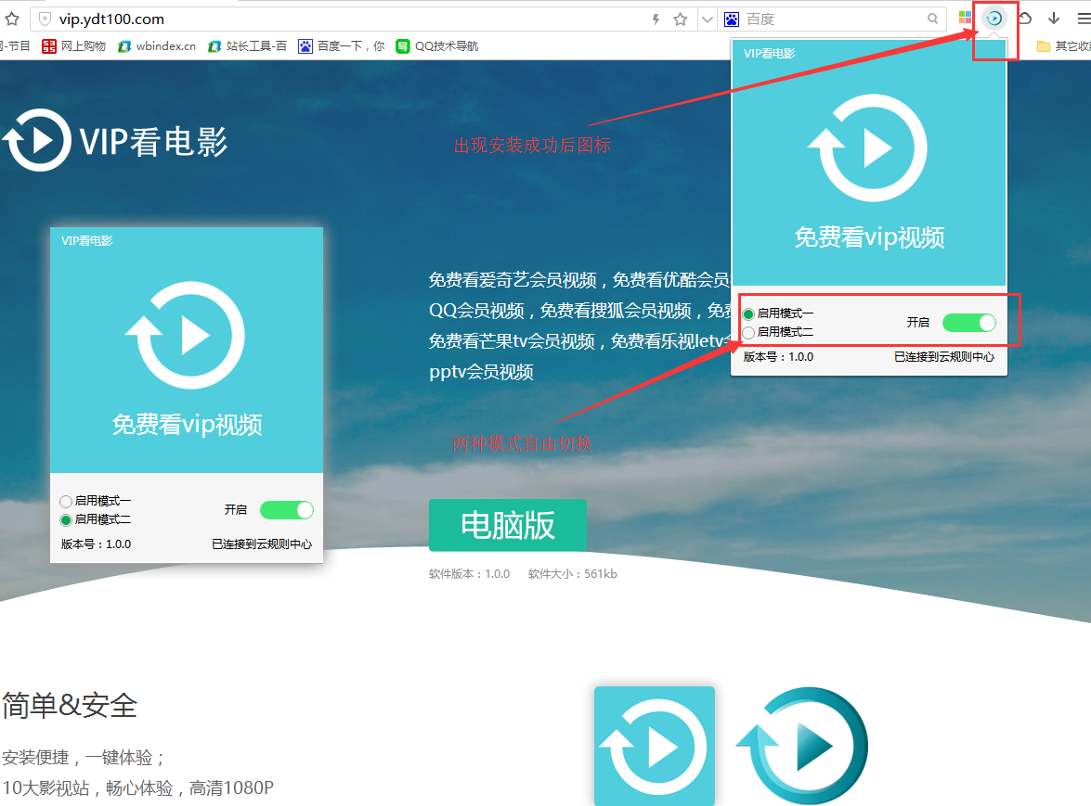Open the wbindex.cn bookmark

tap(157, 45)
